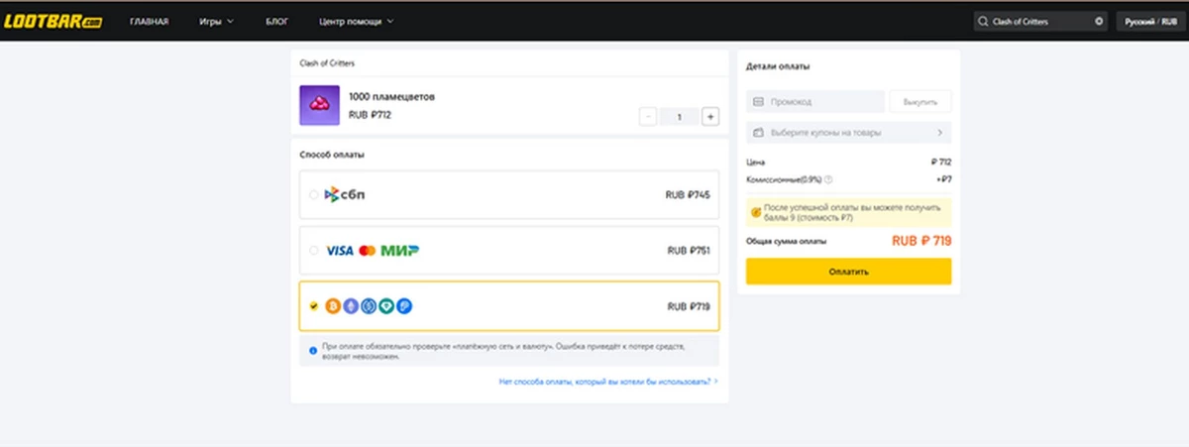Click the total RUB ₽ 719 amount
This screenshot has width=1189, height=447.
(921, 241)
